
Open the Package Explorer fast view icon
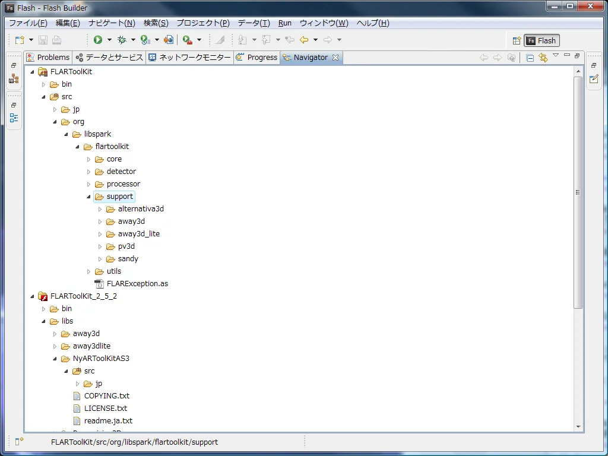tap(14, 79)
